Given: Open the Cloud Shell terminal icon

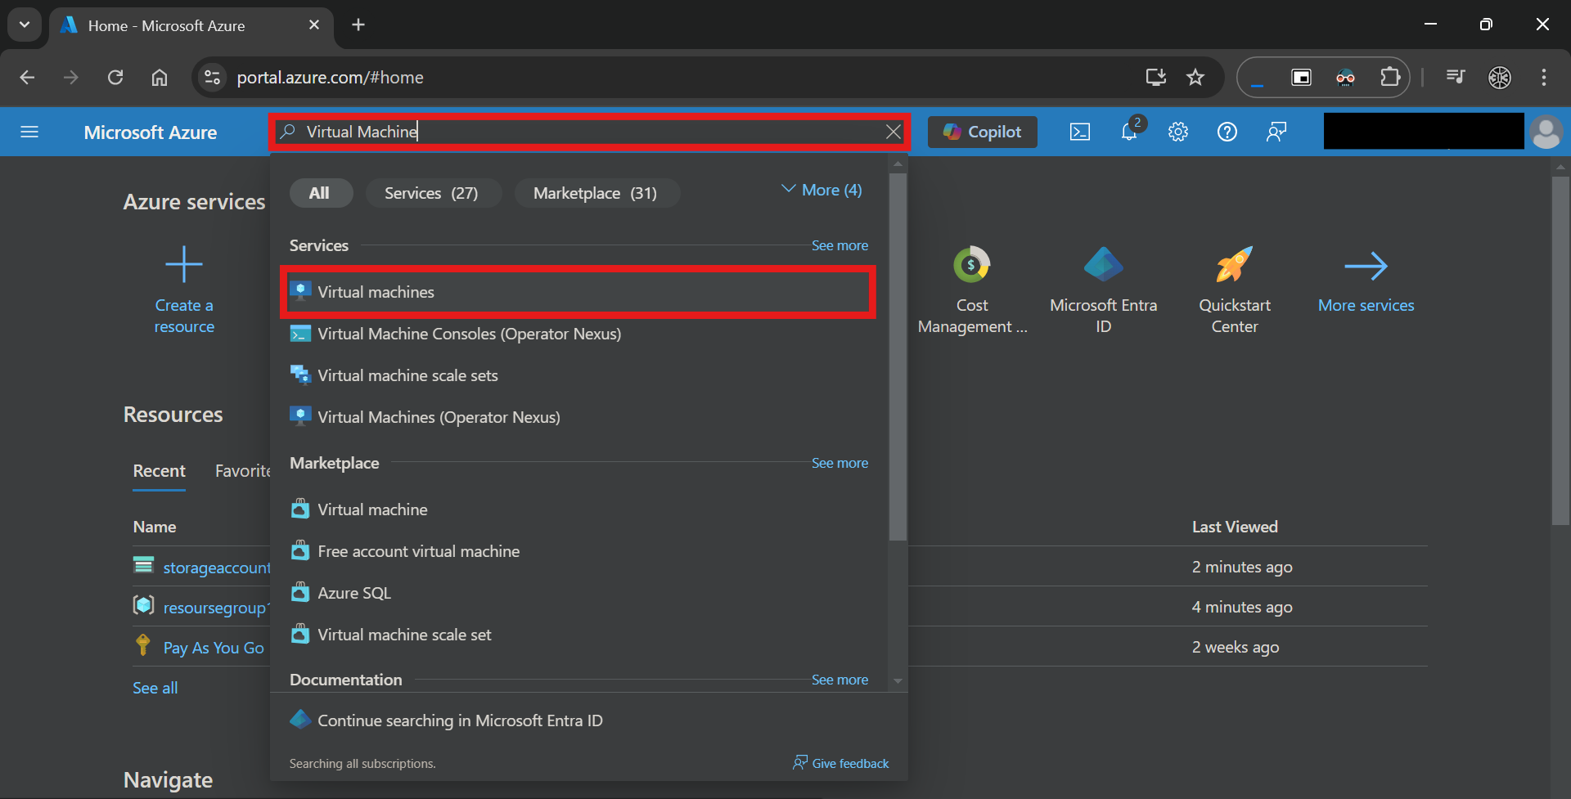Looking at the screenshot, I should (x=1080, y=132).
